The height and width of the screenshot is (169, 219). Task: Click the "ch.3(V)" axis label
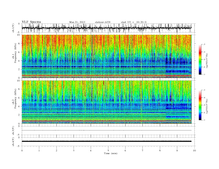13,131
